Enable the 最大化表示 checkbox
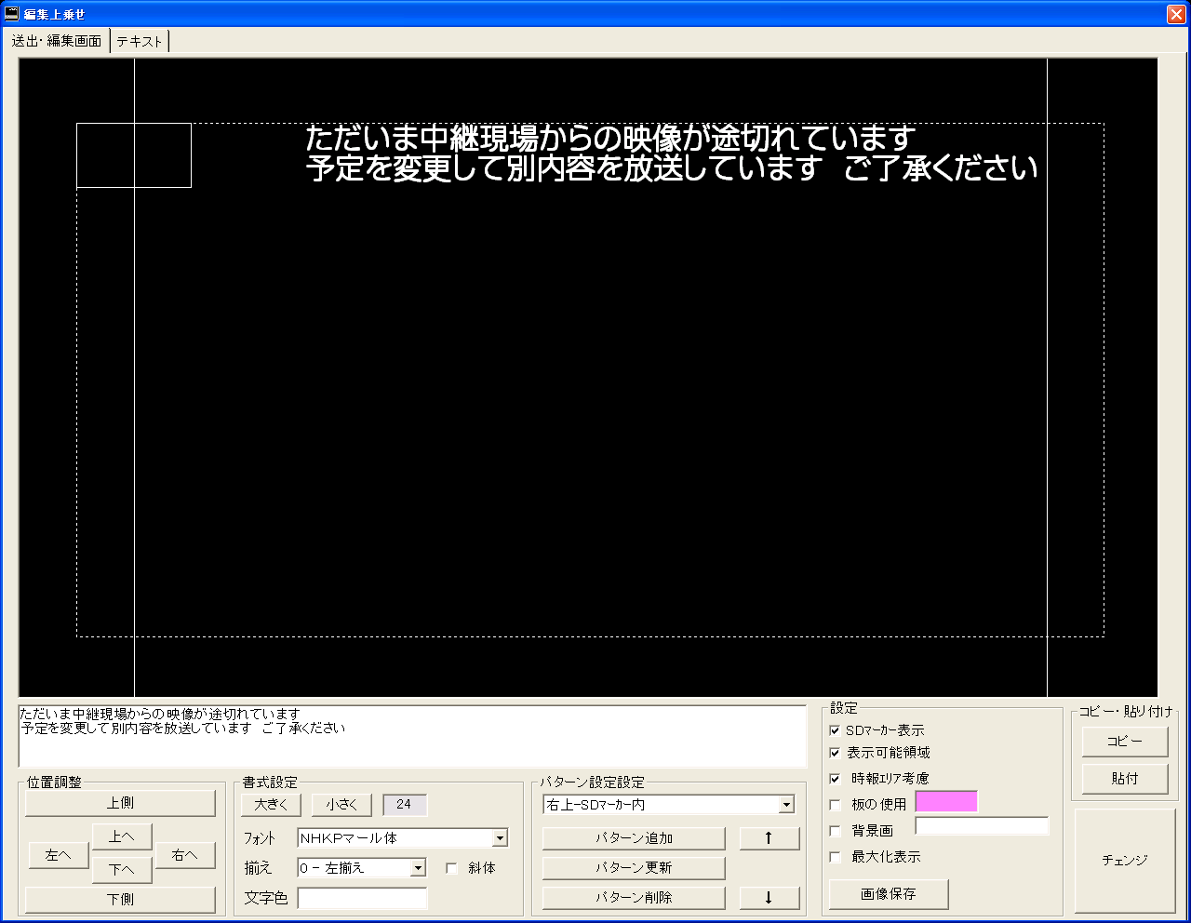1191x923 pixels. tap(835, 857)
